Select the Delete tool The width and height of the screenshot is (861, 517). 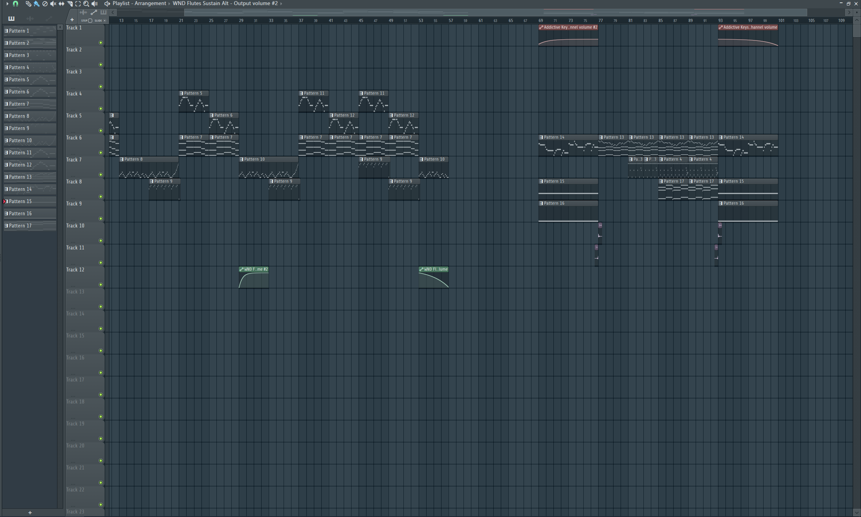[x=45, y=4]
